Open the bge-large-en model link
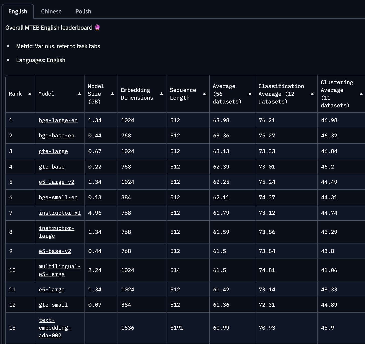Image resolution: width=365 pixels, height=344 pixels. pos(58,120)
